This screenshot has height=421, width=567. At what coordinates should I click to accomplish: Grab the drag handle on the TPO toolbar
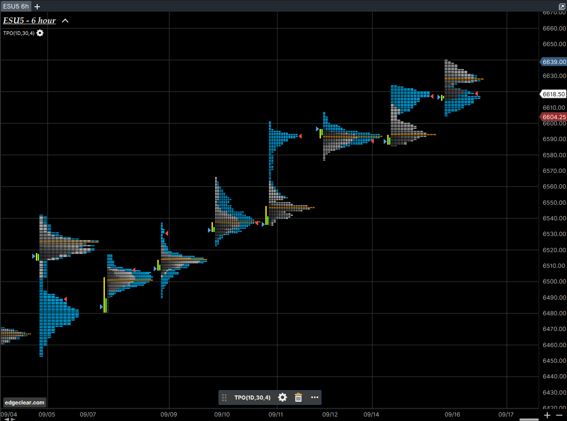click(x=225, y=397)
